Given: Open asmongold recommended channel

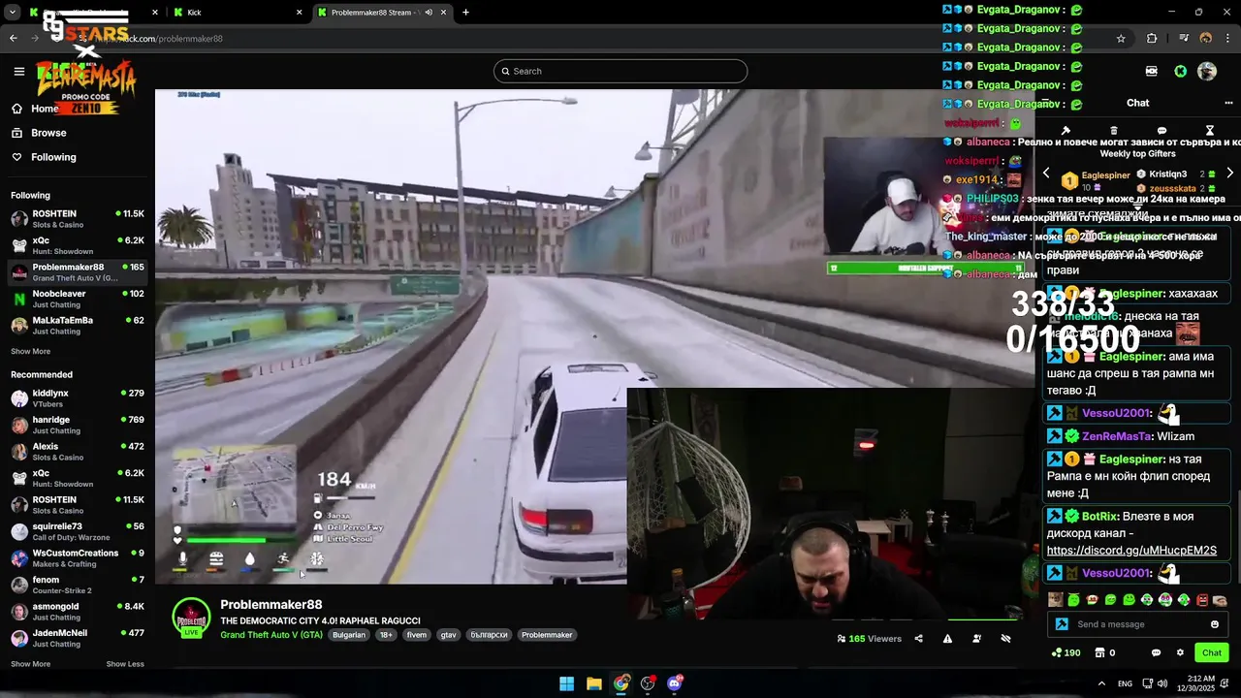Looking at the screenshot, I should pos(78,612).
